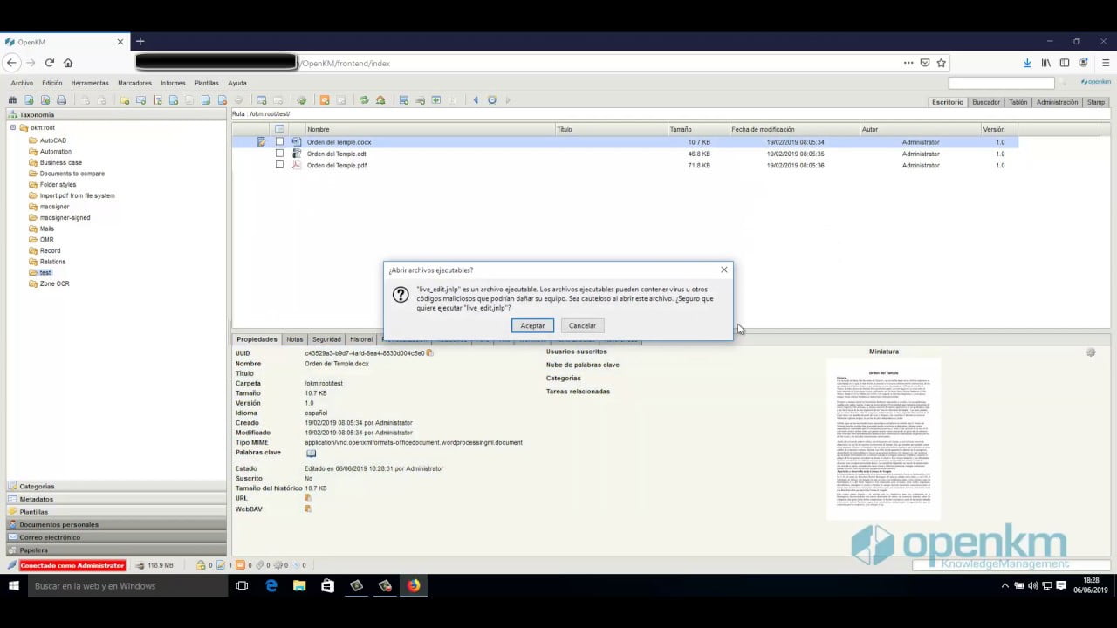Switch to the Seguridad tab

tap(326, 339)
